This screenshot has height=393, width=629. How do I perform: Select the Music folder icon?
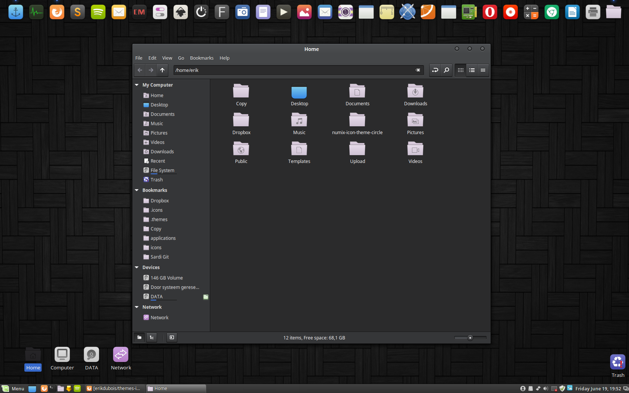tap(299, 120)
